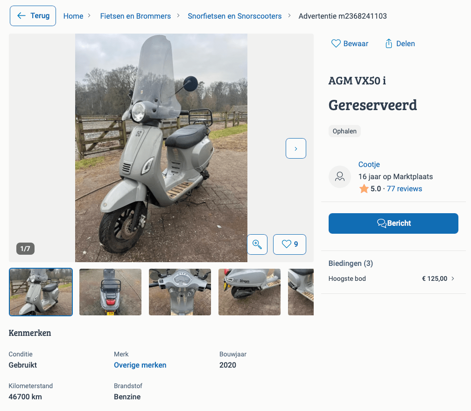Open the Home breadcrumb link
This screenshot has height=411, width=471.
click(73, 16)
